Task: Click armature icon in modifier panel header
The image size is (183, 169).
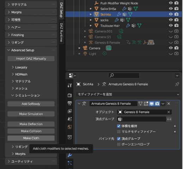Action: tap(84, 104)
